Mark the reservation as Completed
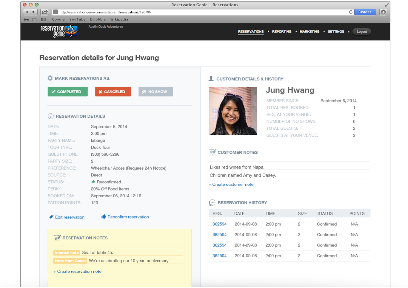Image resolution: width=408 pixels, height=288 pixels. tap(68, 92)
